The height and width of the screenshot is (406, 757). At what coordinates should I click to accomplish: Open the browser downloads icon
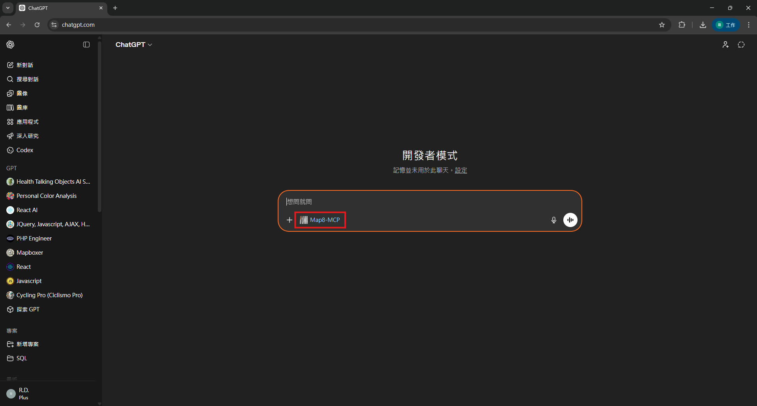coord(703,25)
